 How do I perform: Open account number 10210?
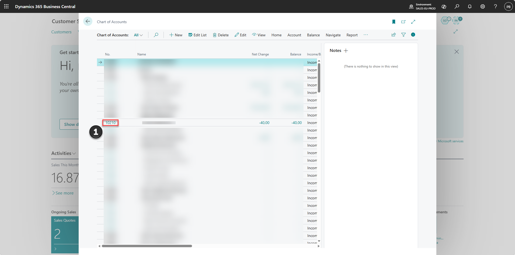[x=110, y=123]
